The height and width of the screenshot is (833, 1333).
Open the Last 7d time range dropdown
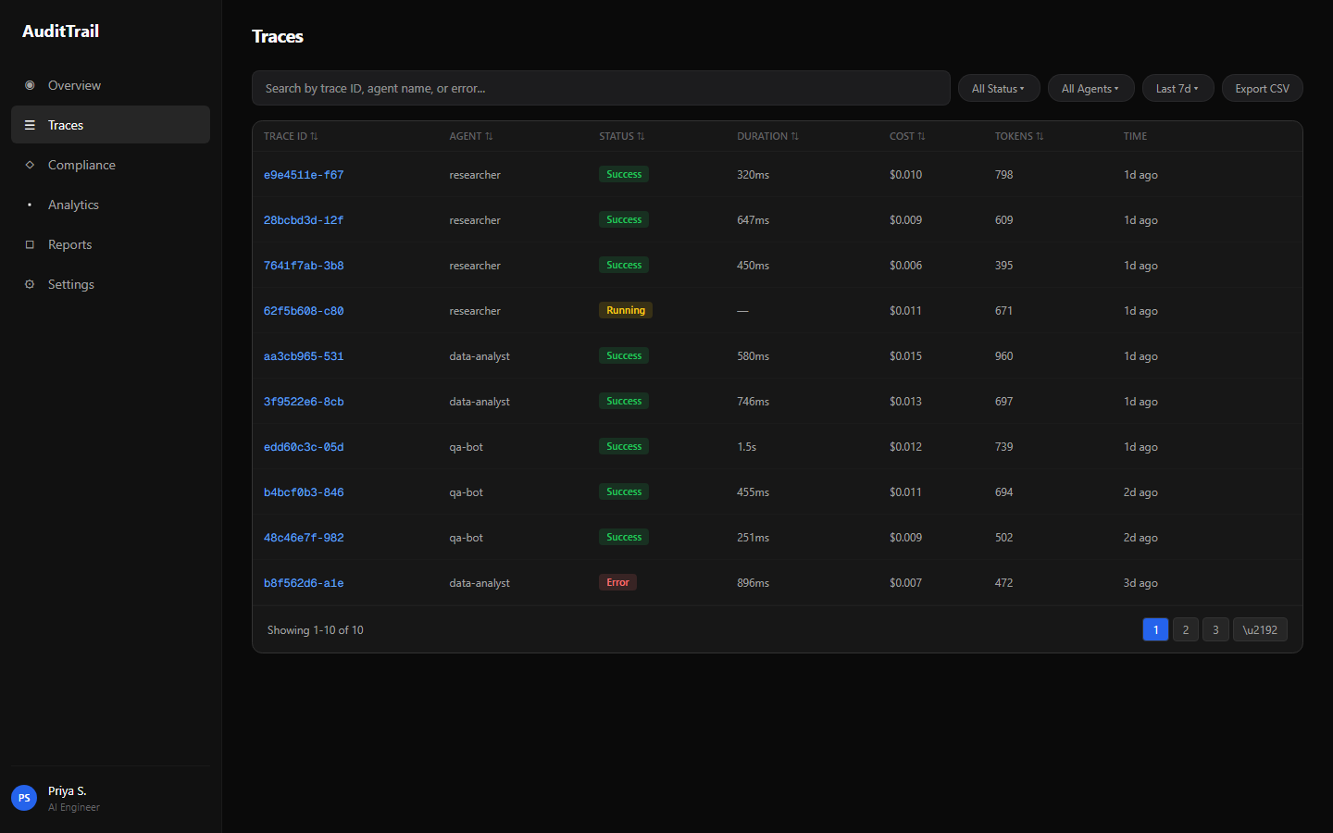[1177, 89]
